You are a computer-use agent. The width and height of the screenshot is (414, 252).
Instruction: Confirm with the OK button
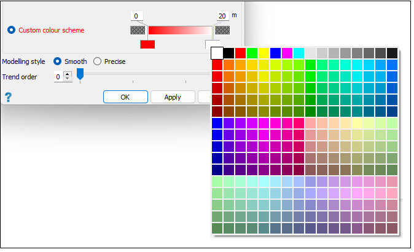tap(125, 97)
